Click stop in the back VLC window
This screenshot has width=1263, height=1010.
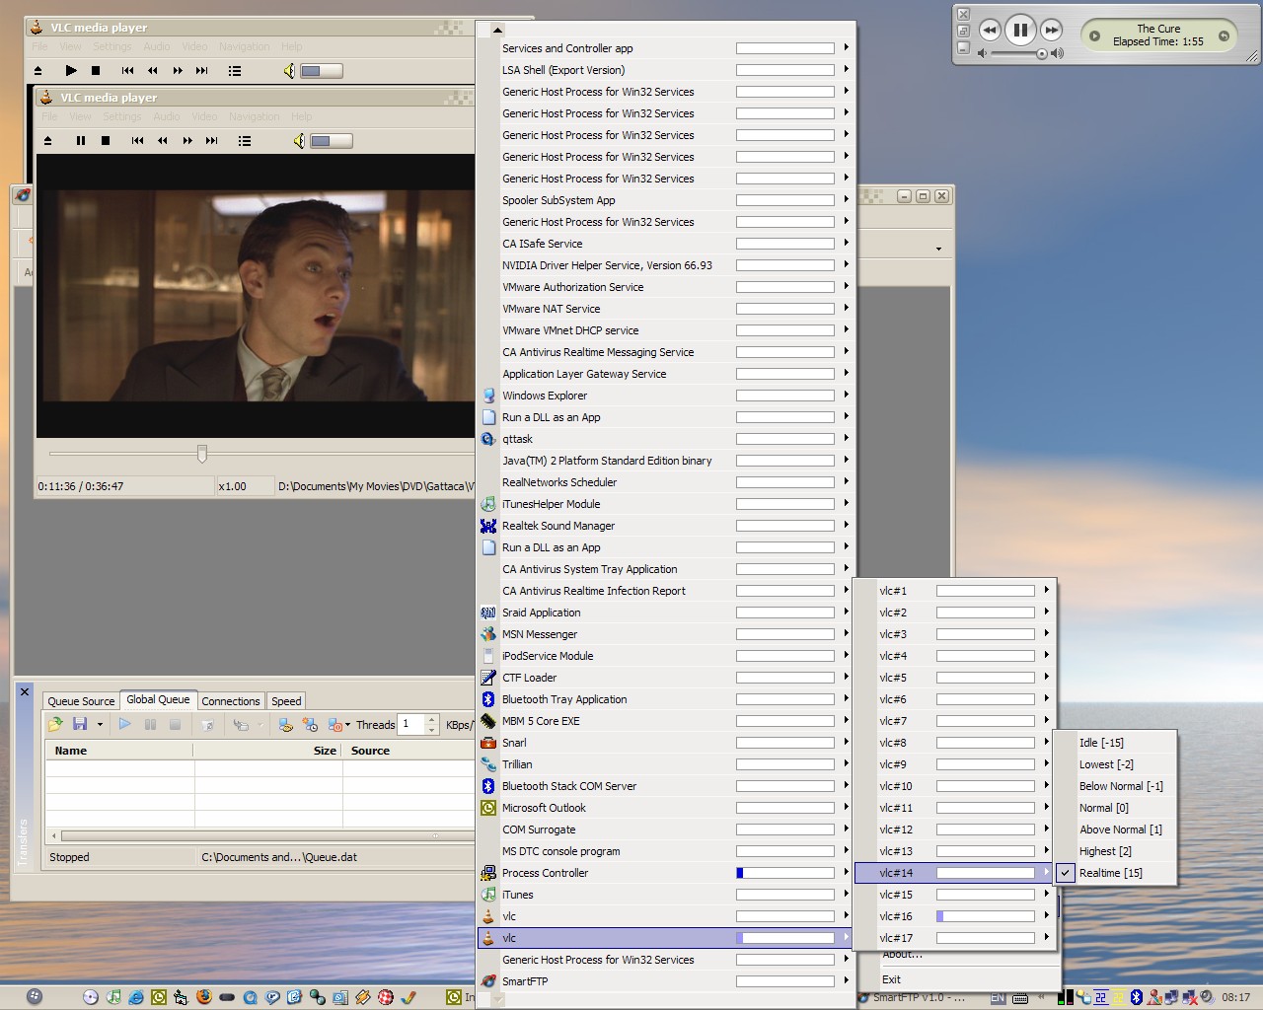tap(96, 70)
